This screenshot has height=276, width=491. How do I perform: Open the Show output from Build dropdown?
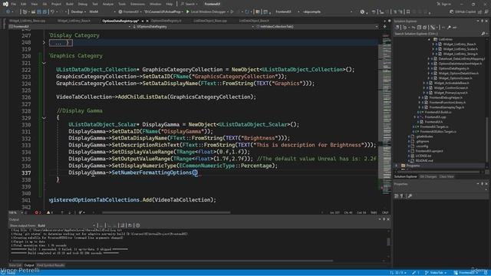click(x=67, y=225)
